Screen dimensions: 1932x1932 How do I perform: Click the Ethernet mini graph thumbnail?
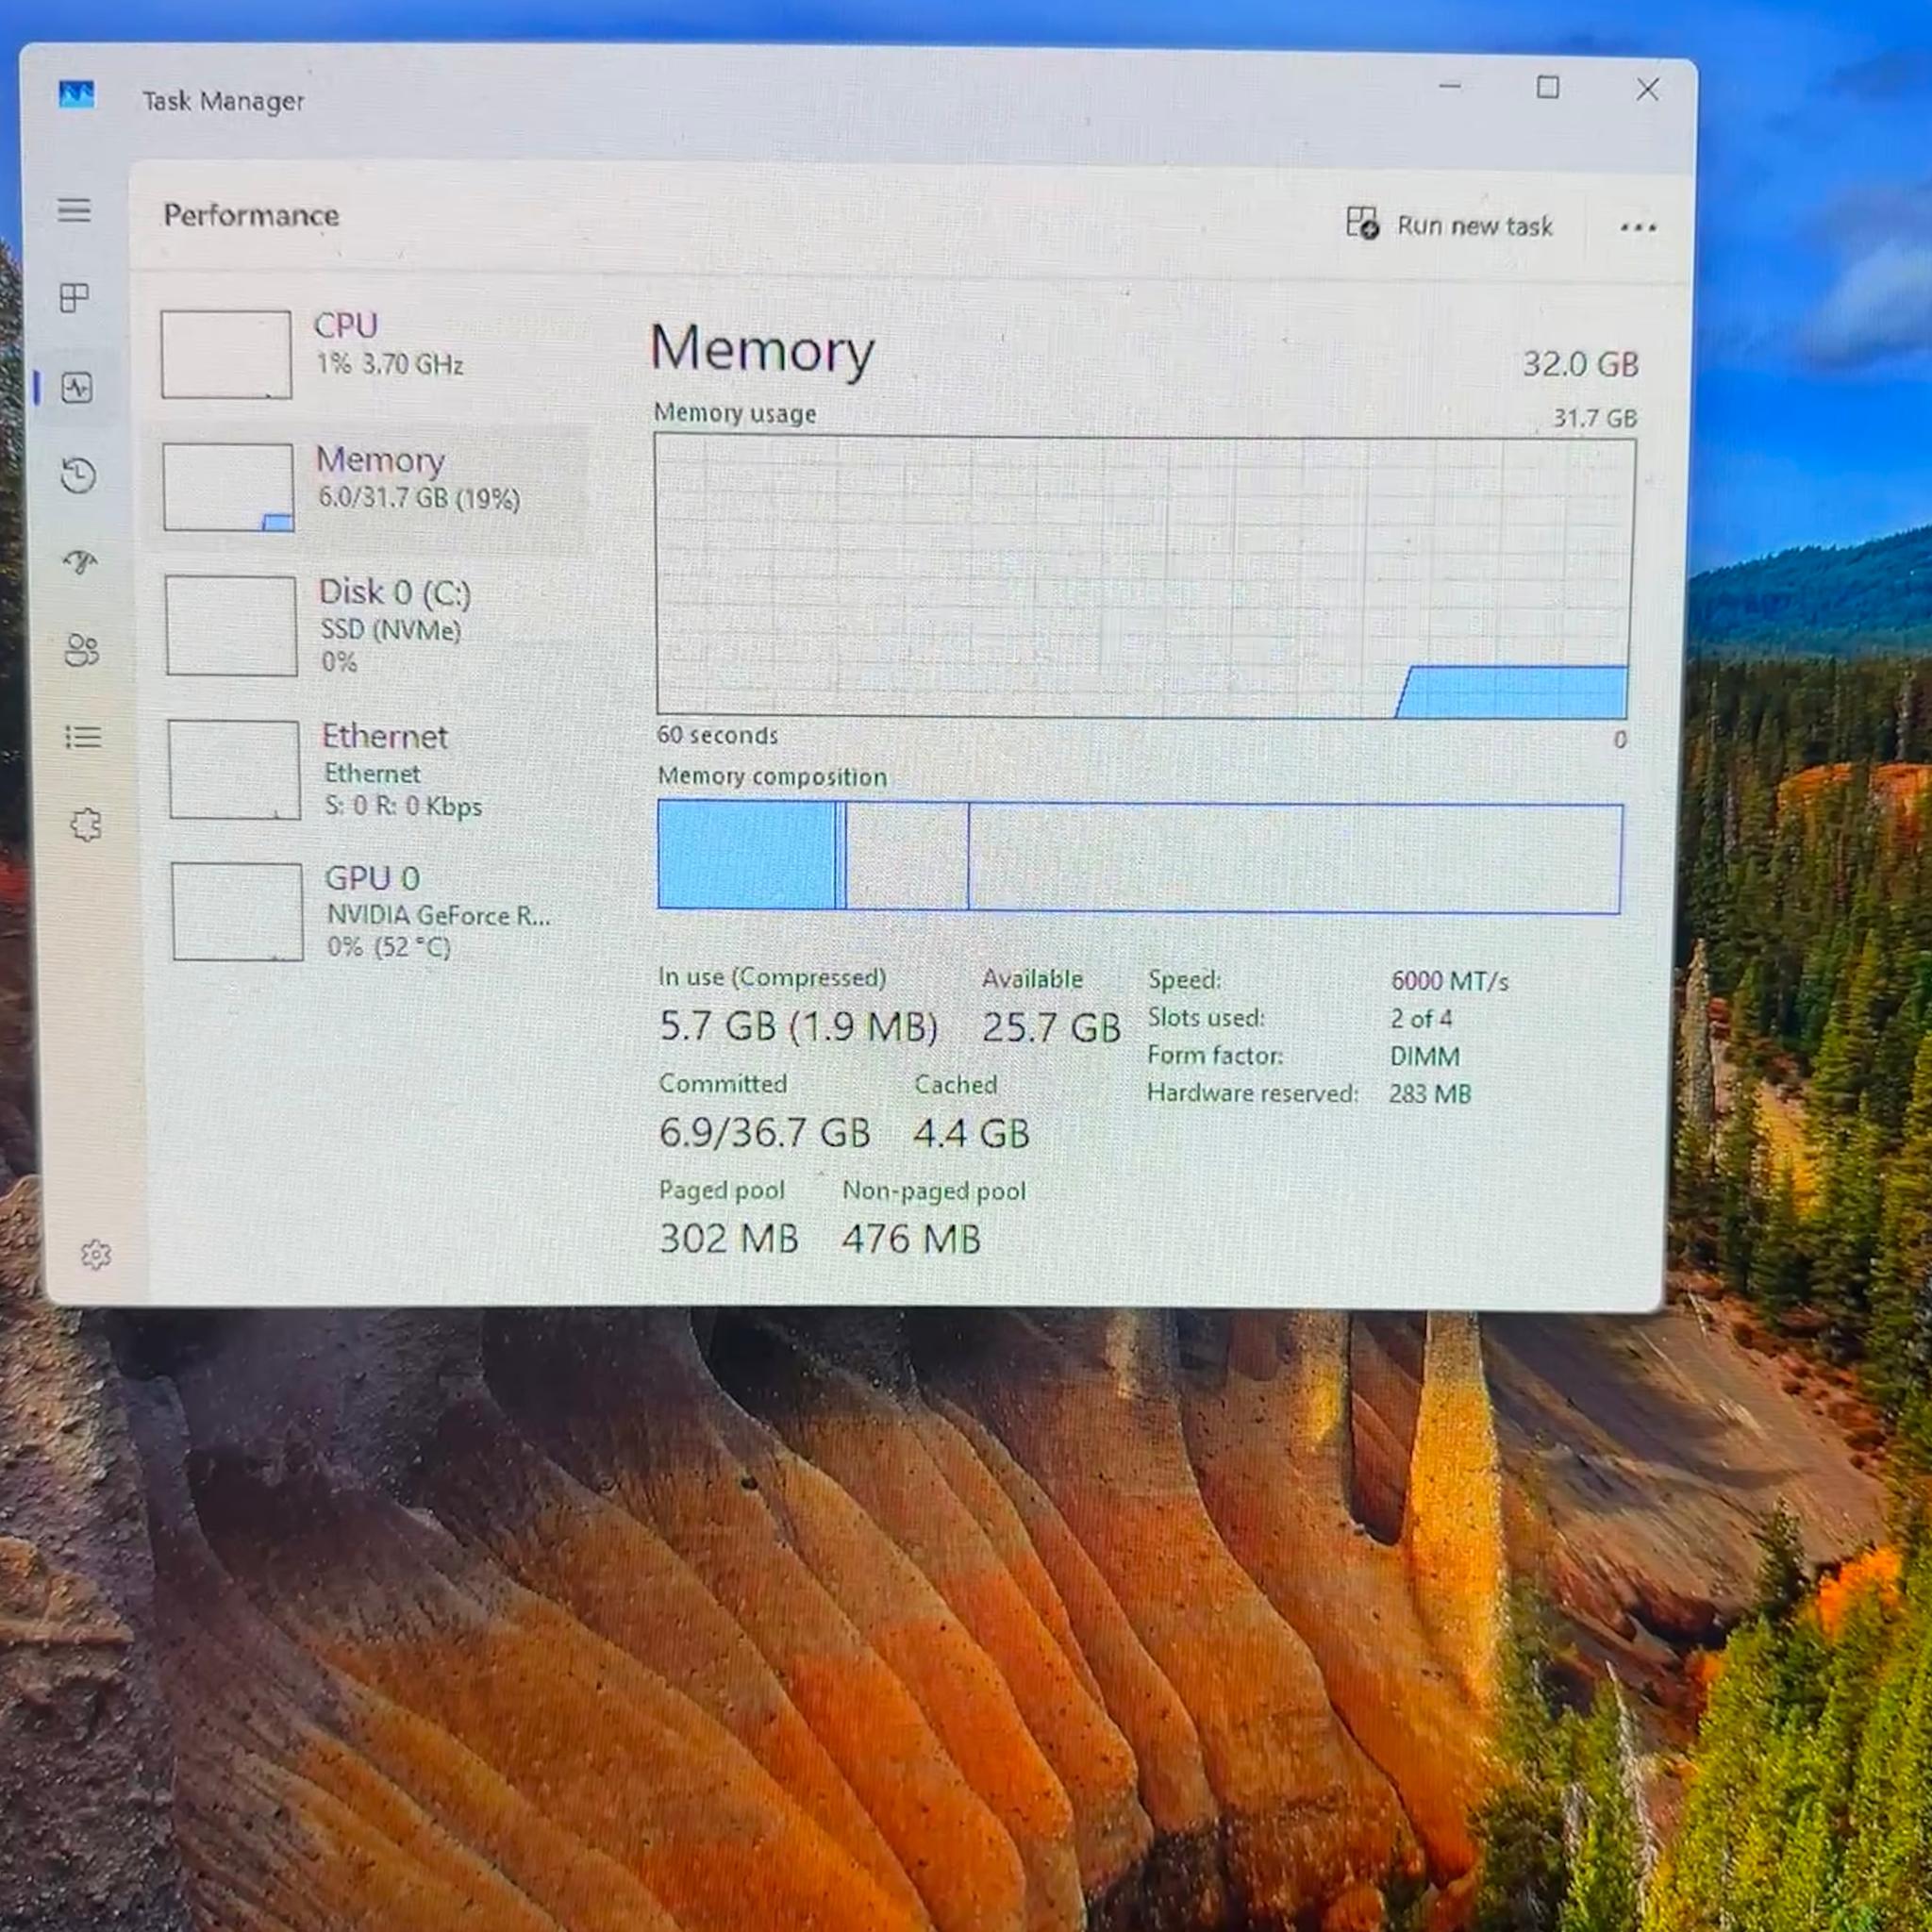(234, 770)
